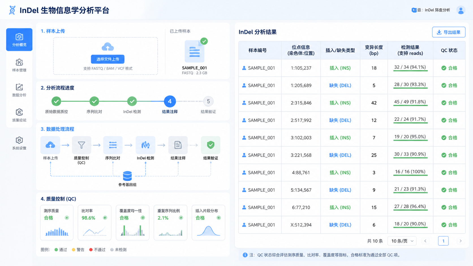Open 分析概览 in the sidebar

point(19,40)
